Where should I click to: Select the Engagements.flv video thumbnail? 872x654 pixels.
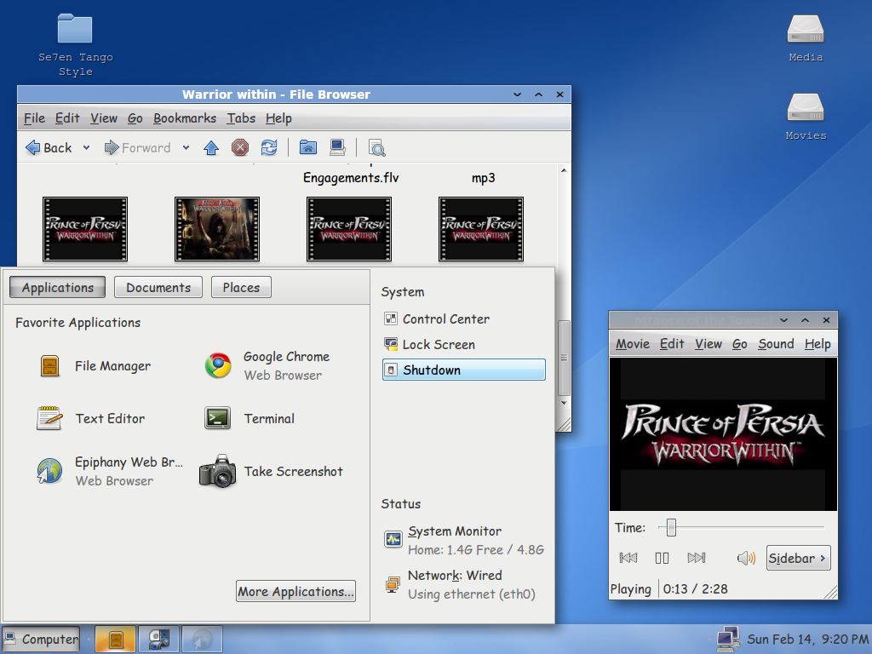[x=349, y=228]
